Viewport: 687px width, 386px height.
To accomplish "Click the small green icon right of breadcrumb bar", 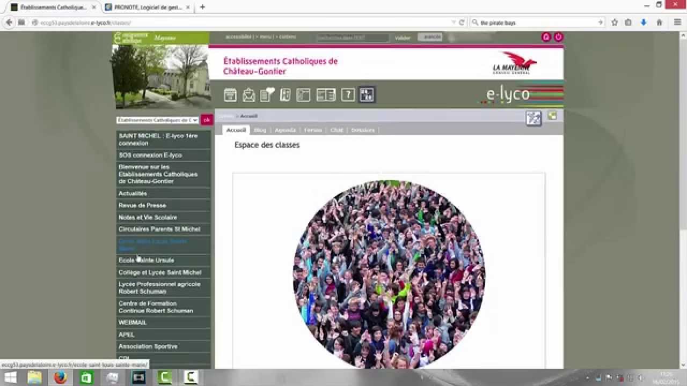I will click(552, 115).
